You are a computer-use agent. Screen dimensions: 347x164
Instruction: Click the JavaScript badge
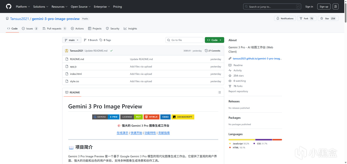coord(183,117)
